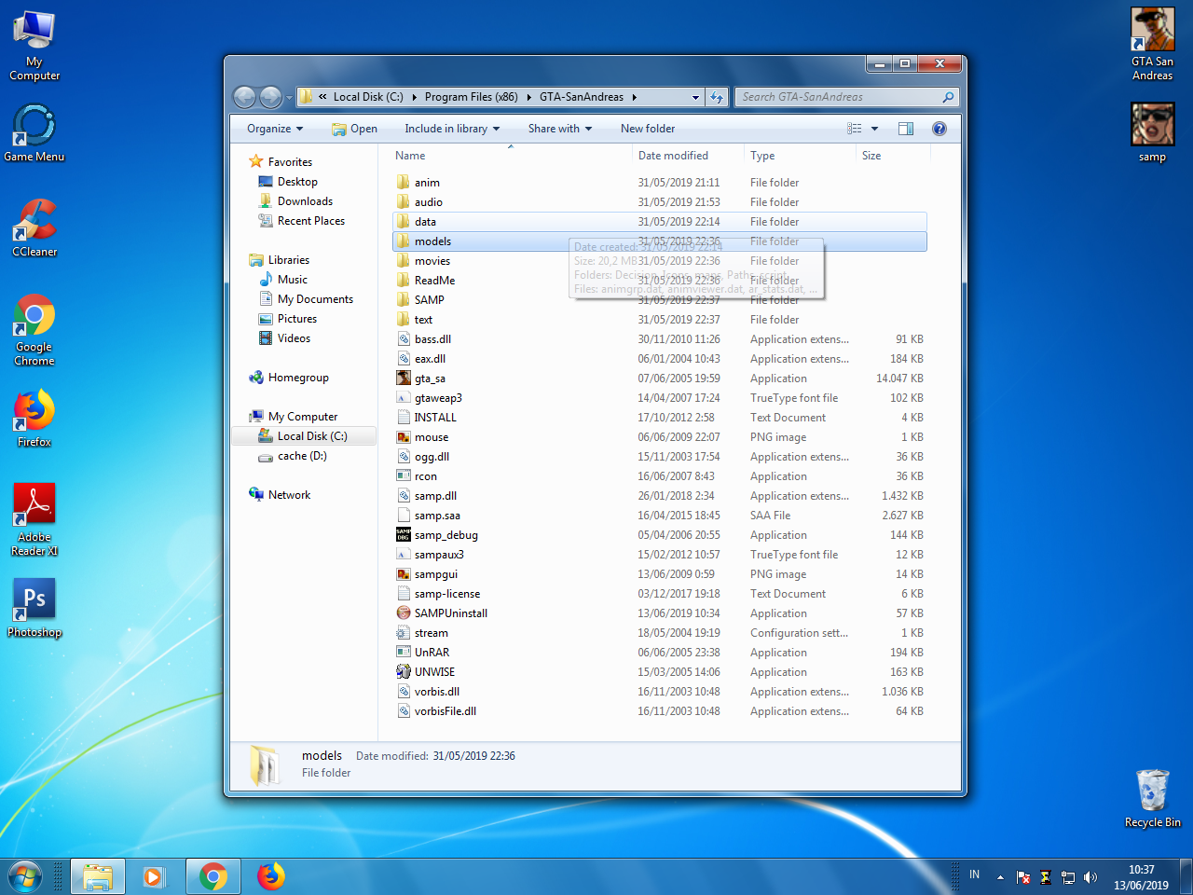Click the Refresh address button icon
The height and width of the screenshot is (895, 1193).
pyautogui.click(x=717, y=97)
